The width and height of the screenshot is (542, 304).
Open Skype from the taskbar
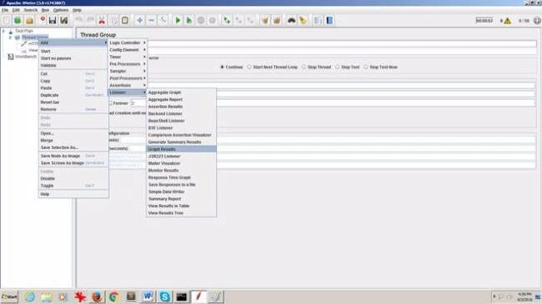[x=165, y=297]
